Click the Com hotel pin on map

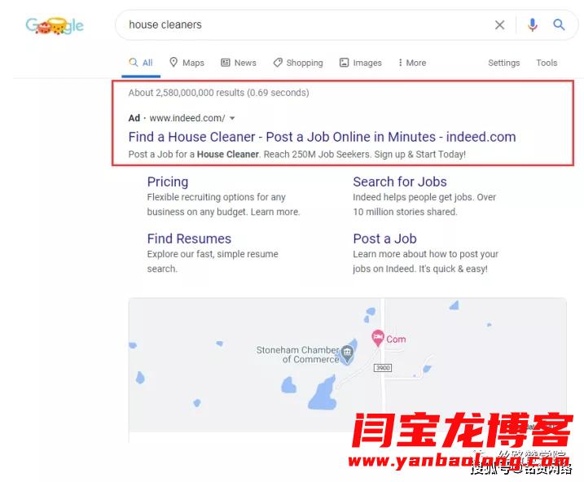(378, 338)
